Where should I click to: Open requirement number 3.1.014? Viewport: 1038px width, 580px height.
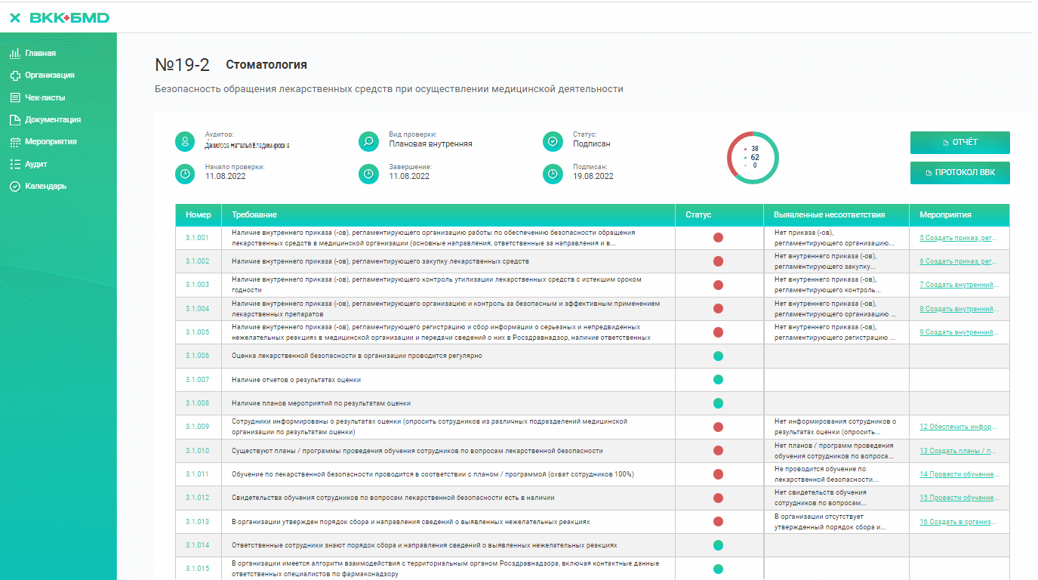[197, 545]
